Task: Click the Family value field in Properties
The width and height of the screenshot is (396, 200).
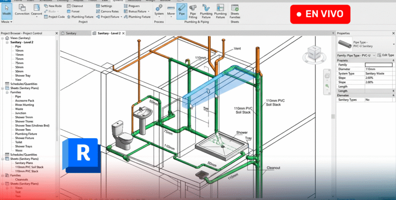Action: tap(378, 65)
